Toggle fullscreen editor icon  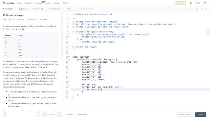[x=206, y=9]
